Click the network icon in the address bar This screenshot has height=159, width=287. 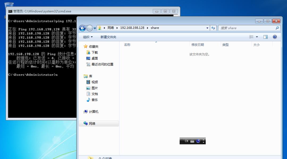[100, 28]
